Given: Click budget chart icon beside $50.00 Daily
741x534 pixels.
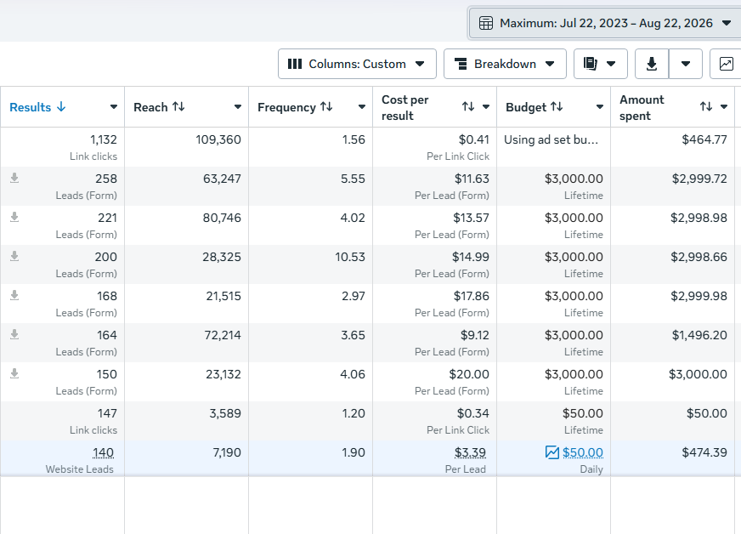Looking at the screenshot, I should (552, 452).
